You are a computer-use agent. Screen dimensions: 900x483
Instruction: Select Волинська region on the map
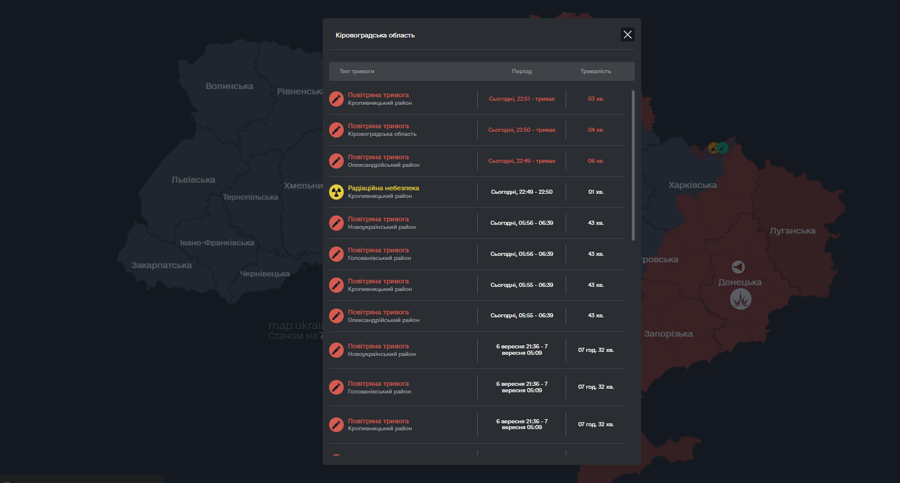point(229,86)
